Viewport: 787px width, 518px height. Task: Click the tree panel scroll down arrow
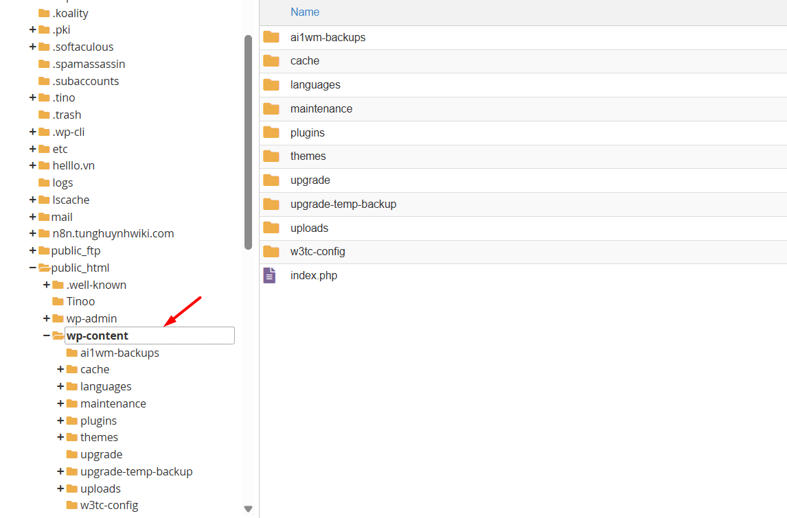(248, 509)
